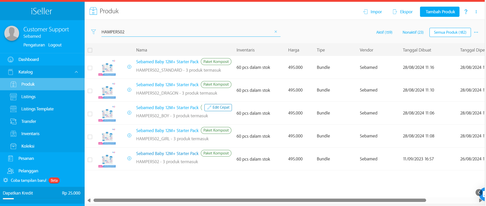The image size is (486, 206).
Task: Click the Dapatkan Kredit progress bar
Action: 42,199
